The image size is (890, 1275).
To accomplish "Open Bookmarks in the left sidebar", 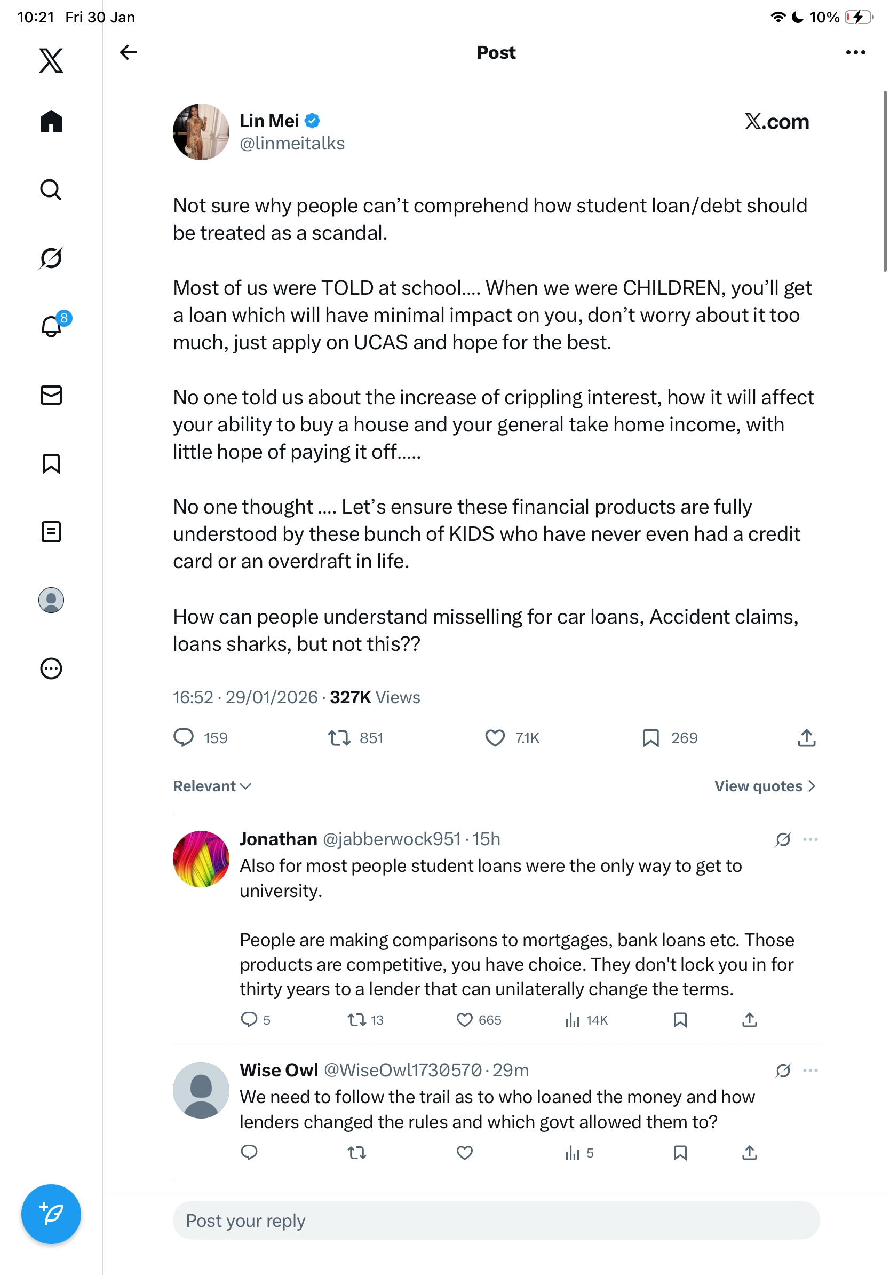I will coord(51,463).
